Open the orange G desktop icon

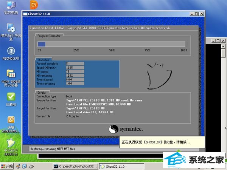coord(34,5)
